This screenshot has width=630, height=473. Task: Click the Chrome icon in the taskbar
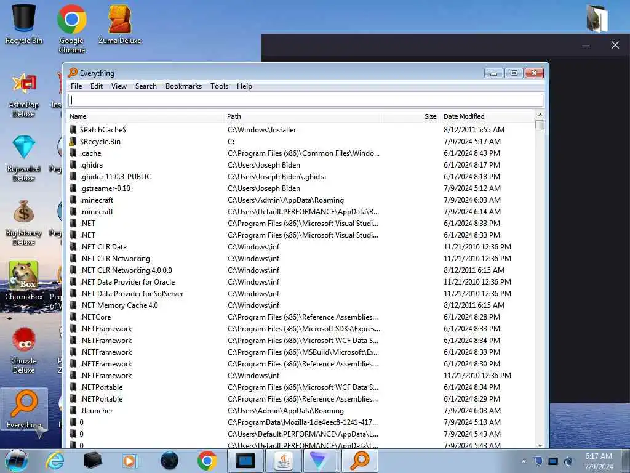click(x=207, y=461)
